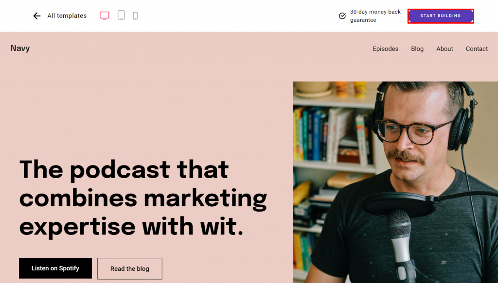Click Listen on Spotify button
Screen dimensions: 498x283
tap(55, 268)
